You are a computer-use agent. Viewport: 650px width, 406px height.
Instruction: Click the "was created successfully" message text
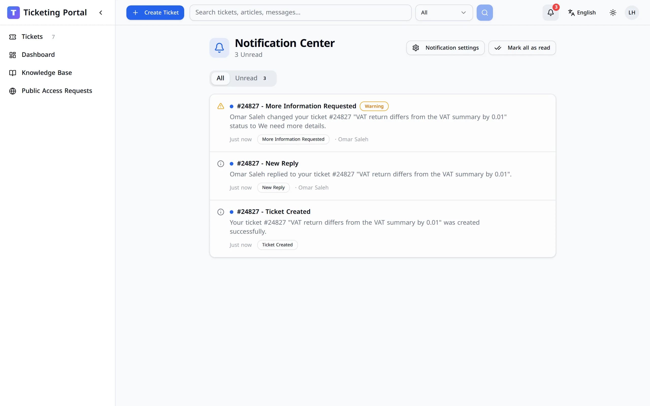354,227
